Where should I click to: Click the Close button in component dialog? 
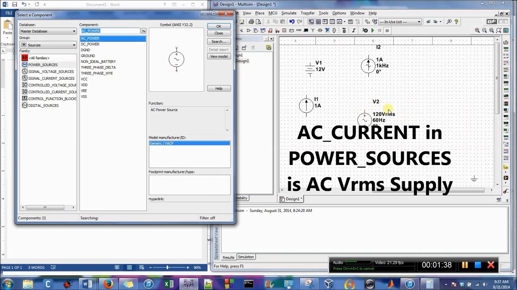tap(219, 33)
